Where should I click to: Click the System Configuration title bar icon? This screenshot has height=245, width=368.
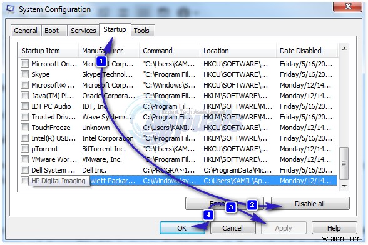10,9
